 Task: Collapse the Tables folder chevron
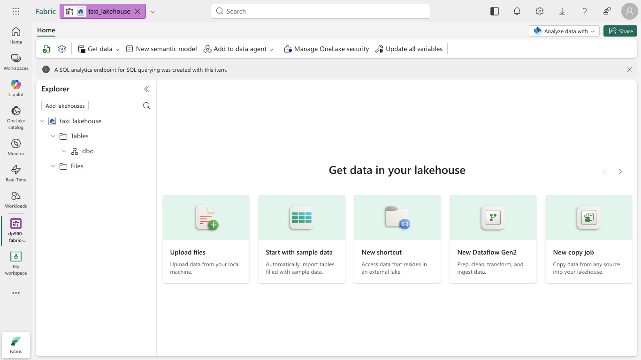point(53,136)
